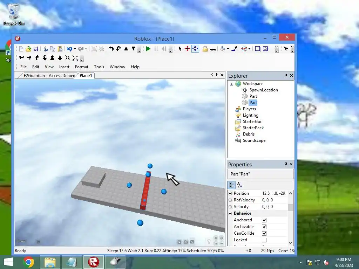Select StarterGui in Explorer

pyautogui.click(x=252, y=122)
